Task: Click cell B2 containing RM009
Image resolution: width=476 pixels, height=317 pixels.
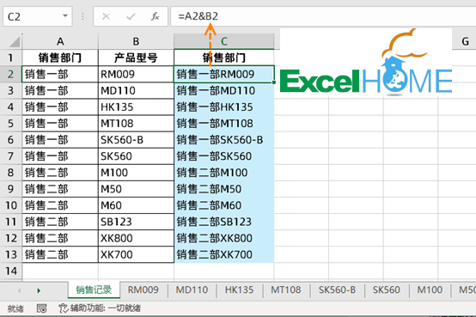Action: click(x=136, y=74)
